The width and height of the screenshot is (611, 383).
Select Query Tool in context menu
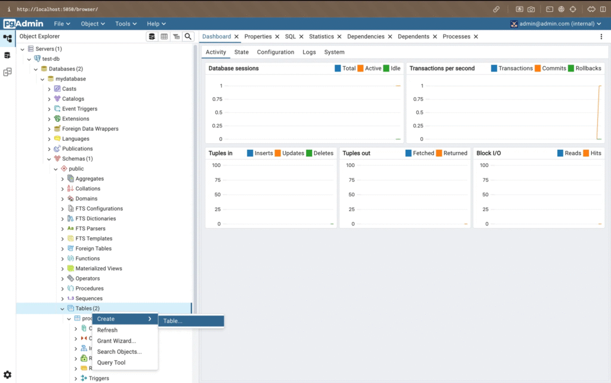[x=125, y=362]
